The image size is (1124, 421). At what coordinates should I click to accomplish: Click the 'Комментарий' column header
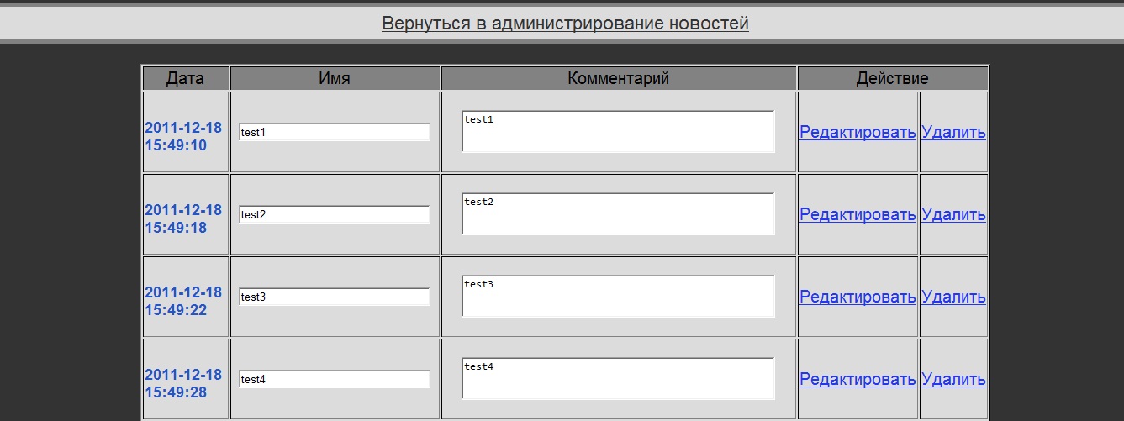[619, 78]
